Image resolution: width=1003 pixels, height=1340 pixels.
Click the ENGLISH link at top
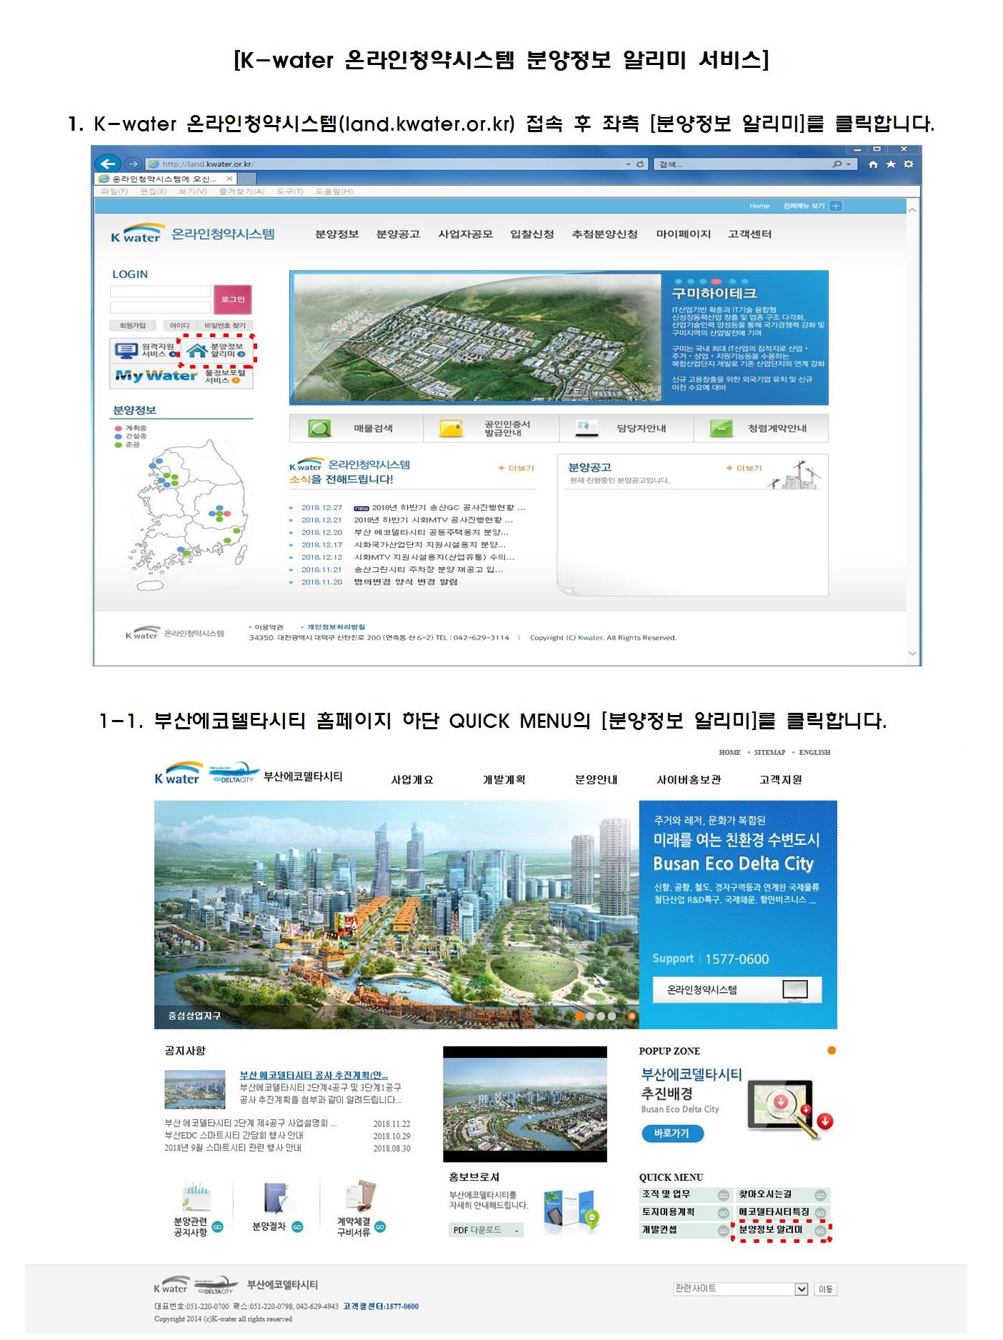pyautogui.click(x=814, y=752)
